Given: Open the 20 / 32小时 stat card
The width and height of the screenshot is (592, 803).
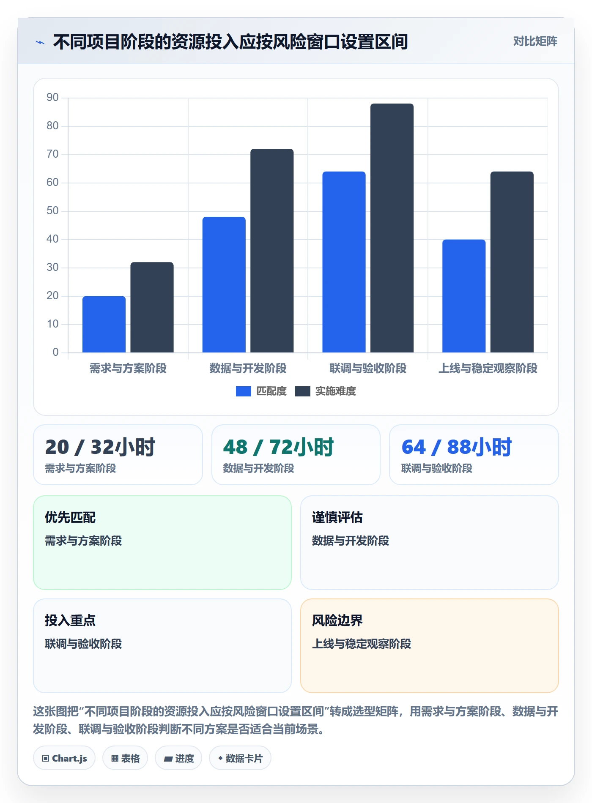Looking at the screenshot, I should [118, 455].
